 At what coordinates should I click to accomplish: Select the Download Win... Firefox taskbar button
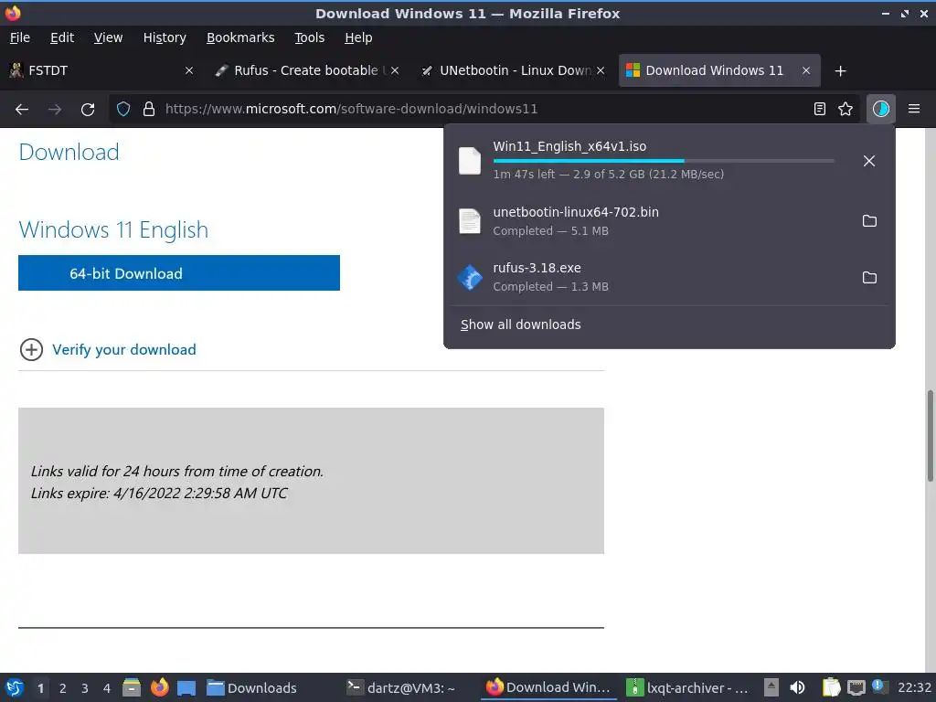point(548,687)
